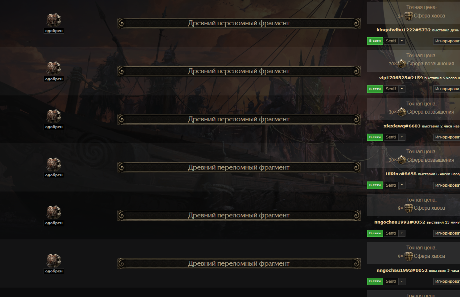Open dropdown arrow next to kingofwibu1222 Sent!
This screenshot has height=297, width=460.
tap(402, 41)
